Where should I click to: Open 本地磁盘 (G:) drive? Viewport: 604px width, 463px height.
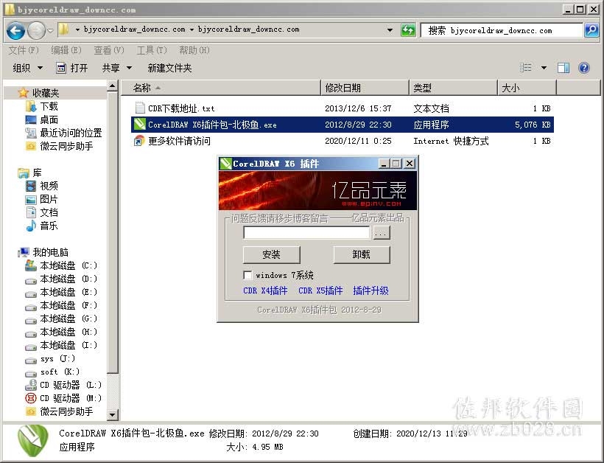(62, 318)
